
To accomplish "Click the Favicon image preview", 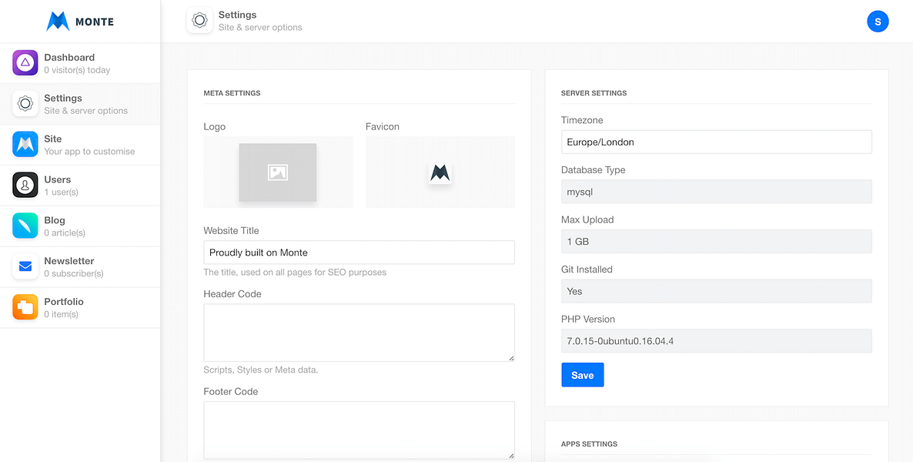I will (440, 172).
